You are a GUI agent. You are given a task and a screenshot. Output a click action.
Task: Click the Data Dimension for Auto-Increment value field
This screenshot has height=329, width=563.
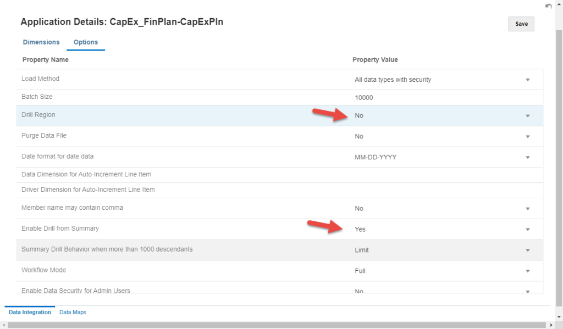[x=440, y=175]
